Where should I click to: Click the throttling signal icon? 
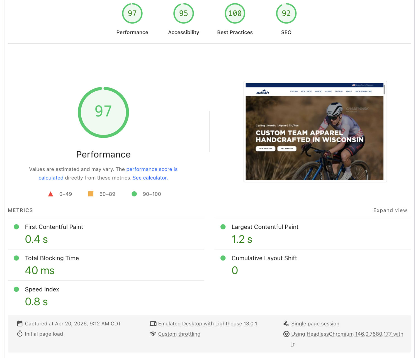tap(153, 334)
